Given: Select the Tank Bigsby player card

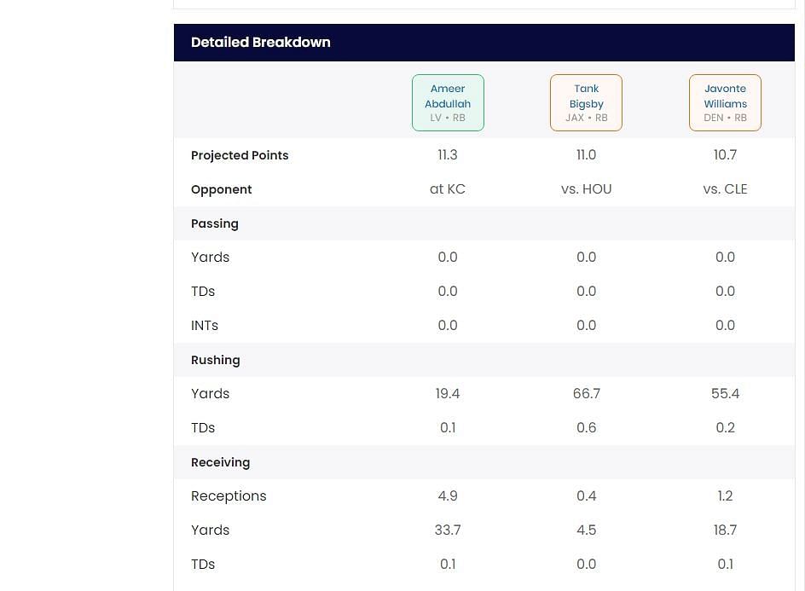Looking at the screenshot, I should (586, 103).
